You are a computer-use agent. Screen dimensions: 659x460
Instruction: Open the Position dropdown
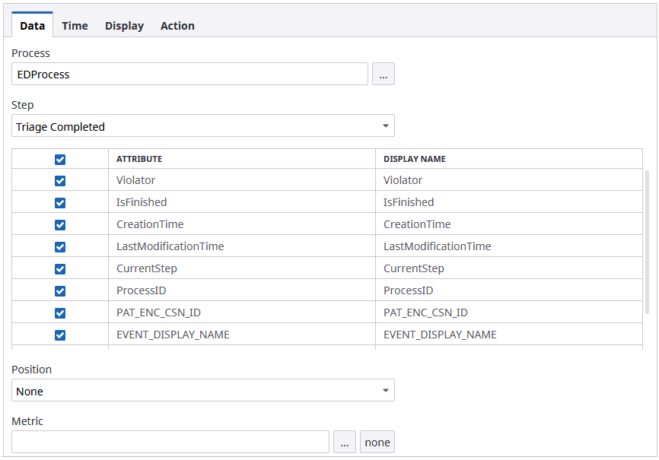coord(203,391)
